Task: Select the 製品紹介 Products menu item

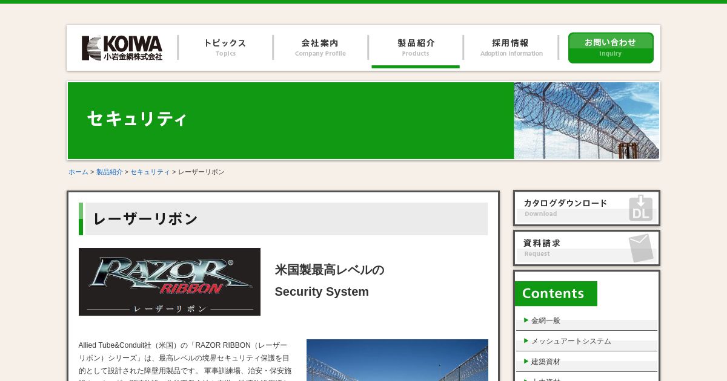Action: tap(416, 48)
